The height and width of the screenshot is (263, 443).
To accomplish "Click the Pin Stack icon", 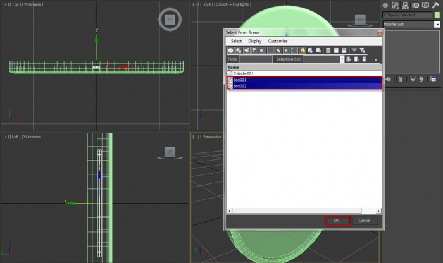I will tap(389, 79).
